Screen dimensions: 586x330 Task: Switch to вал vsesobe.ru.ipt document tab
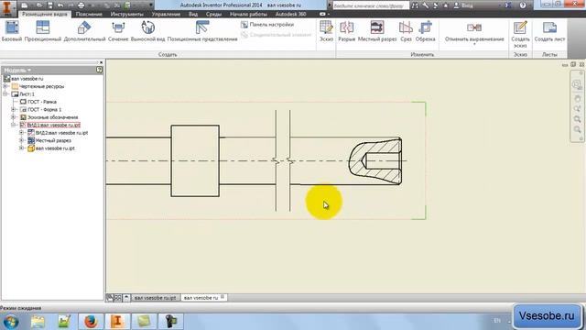pos(155,298)
